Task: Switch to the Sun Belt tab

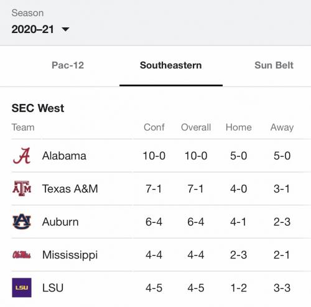Action: (x=274, y=65)
